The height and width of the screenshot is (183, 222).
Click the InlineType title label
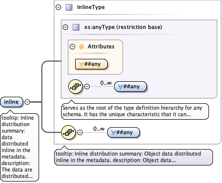[x=91, y=7]
